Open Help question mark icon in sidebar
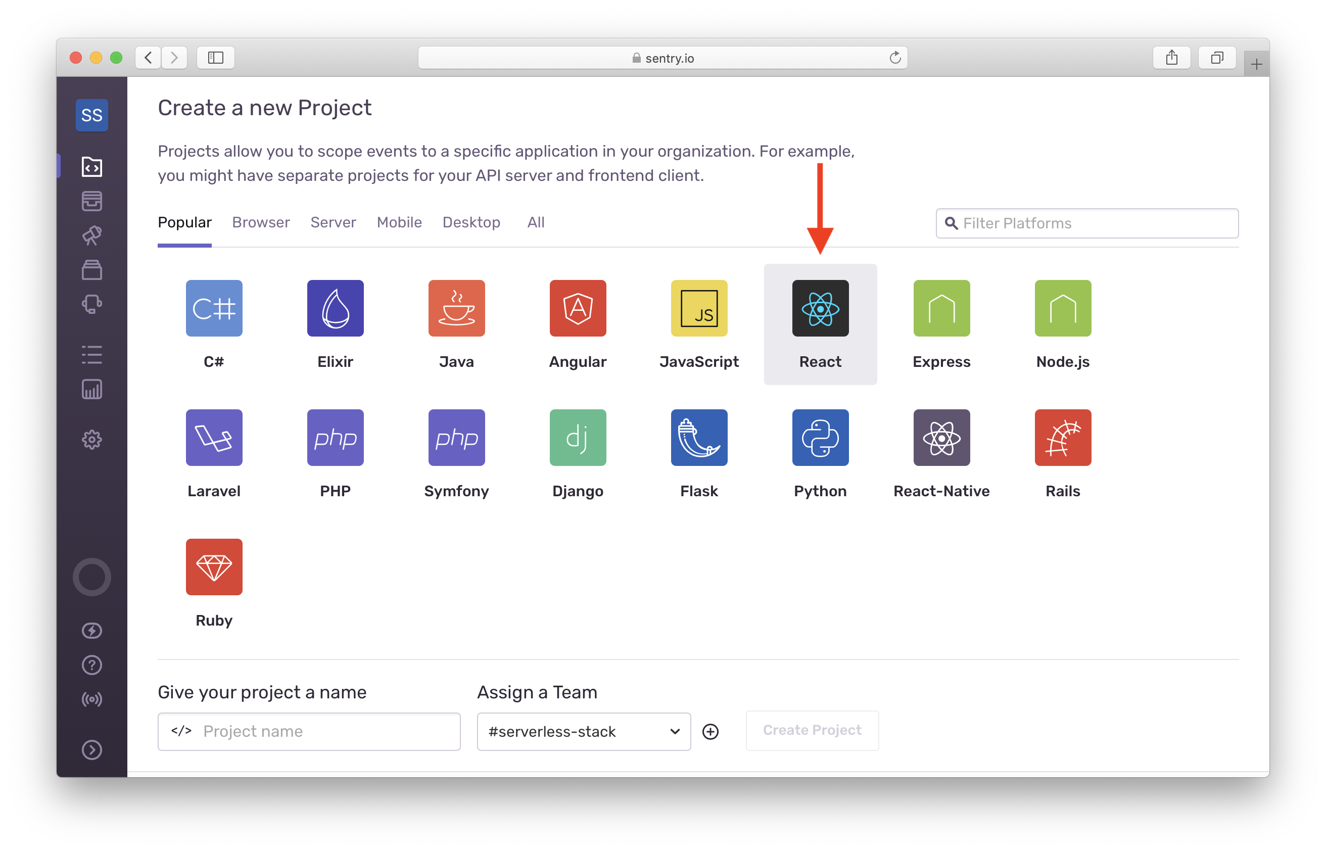This screenshot has width=1326, height=852. (x=92, y=665)
